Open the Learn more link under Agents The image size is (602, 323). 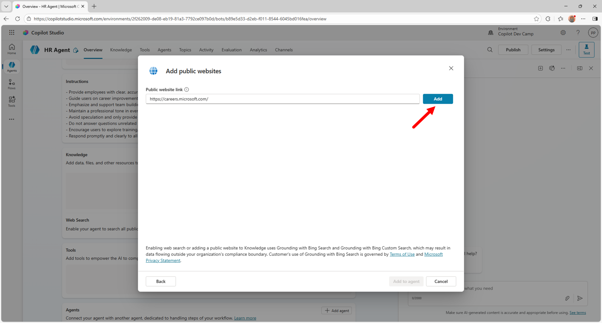[245, 318]
